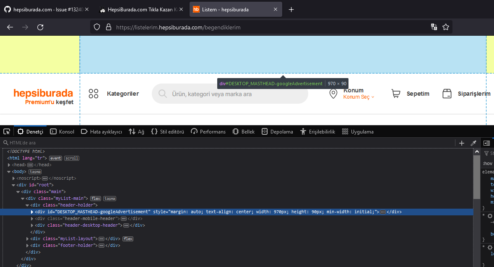This screenshot has height=267, width=494.
Task: Open the Kategoriler grid icon
Action: point(94,93)
